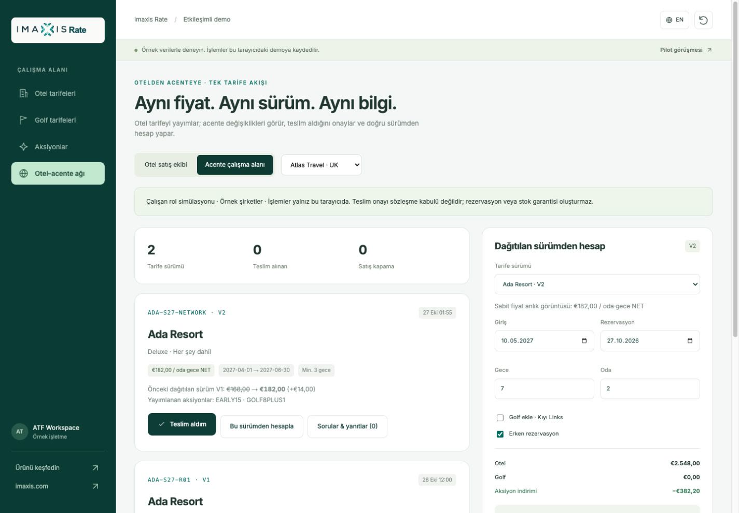Click the globe icon in EN language button
739x513 pixels.
pos(669,20)
